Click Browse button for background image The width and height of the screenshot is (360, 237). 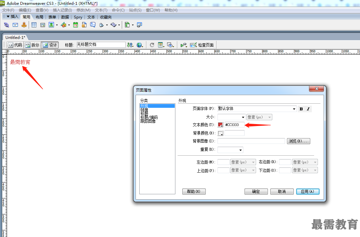[298, 141]
